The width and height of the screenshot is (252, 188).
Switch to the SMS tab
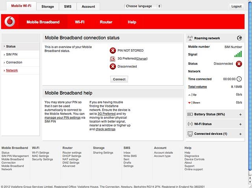(68, 7)
